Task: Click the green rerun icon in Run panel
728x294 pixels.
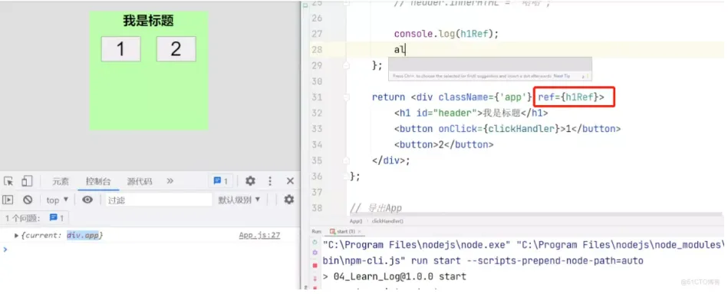Action: click(315, 242)
